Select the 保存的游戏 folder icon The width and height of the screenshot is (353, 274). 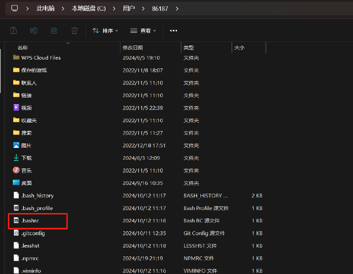click(16, 70)
